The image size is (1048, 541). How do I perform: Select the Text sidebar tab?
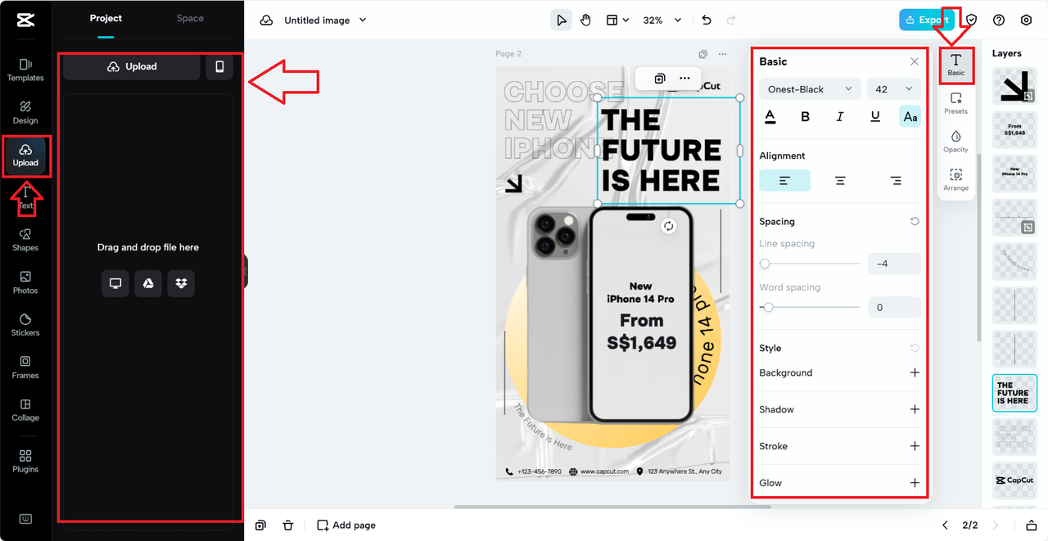coord(25,197)
